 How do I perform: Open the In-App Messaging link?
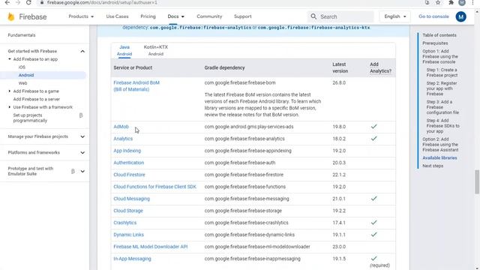(x=132, y=259)
